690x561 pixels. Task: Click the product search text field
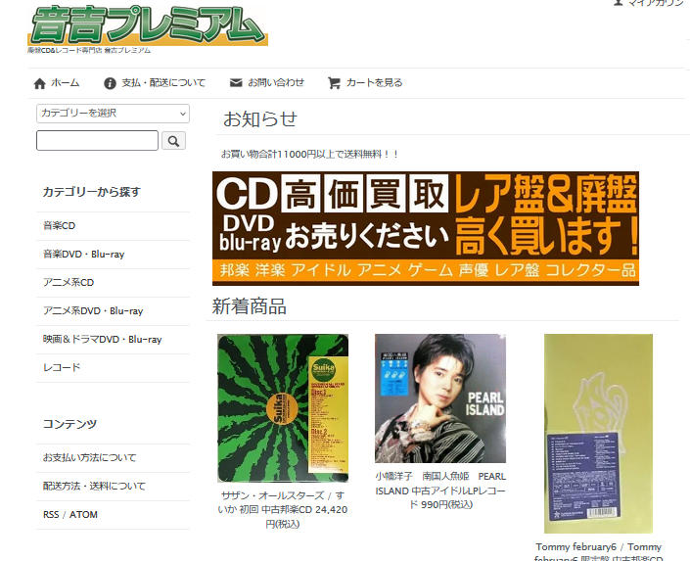(97, 141)
